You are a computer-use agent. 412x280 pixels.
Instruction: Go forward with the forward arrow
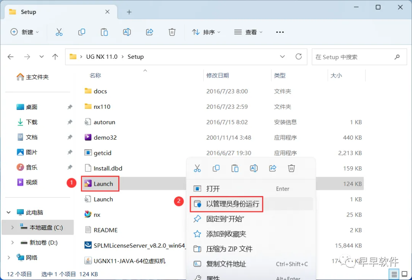tap(27, 57)
